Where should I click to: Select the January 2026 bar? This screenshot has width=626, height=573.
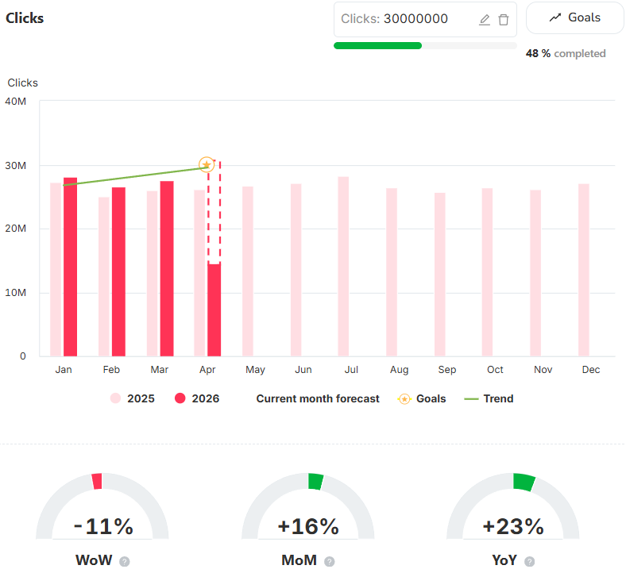[71, 267]
